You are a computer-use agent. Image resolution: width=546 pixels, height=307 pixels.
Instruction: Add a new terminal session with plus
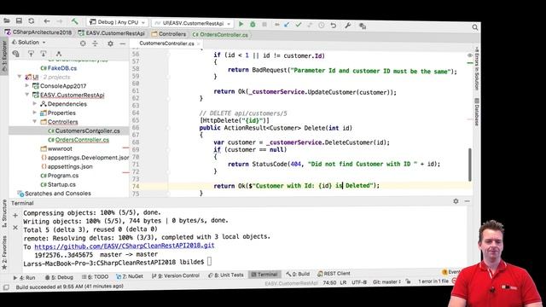15,216
